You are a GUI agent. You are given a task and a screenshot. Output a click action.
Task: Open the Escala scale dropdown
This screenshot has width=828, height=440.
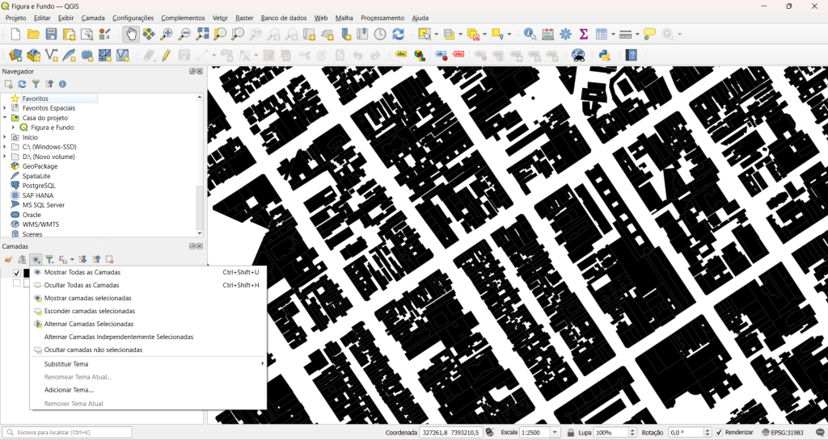click(555, 433)
